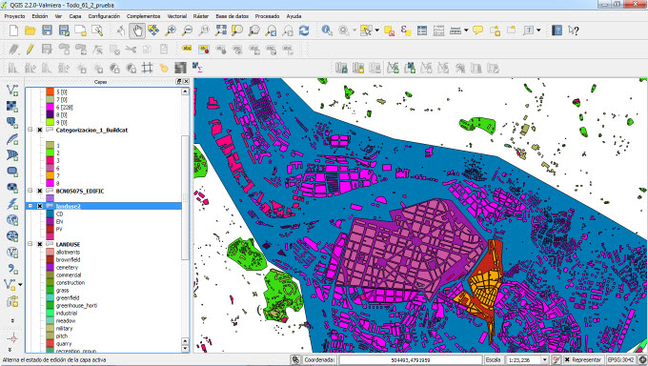Open project using the yellow folder icon
The image size is (648, 366).
(x=30, y=30)
